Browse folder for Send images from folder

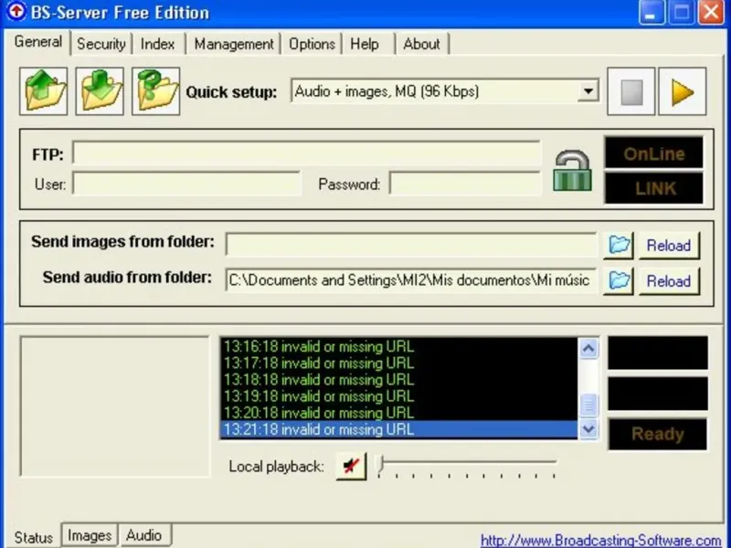click(x=619, y=245)
